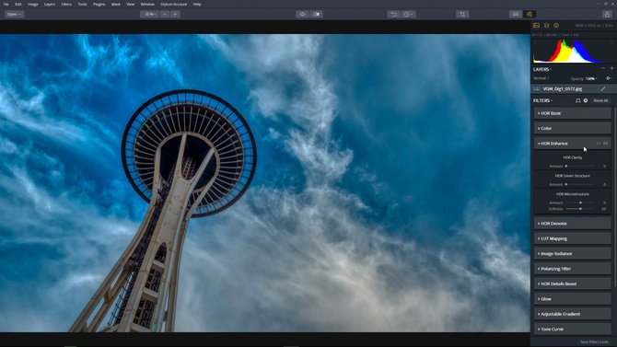Screen dimensions: 617x347
Task: Click the filters workspace icon
Action: (577, 100)
